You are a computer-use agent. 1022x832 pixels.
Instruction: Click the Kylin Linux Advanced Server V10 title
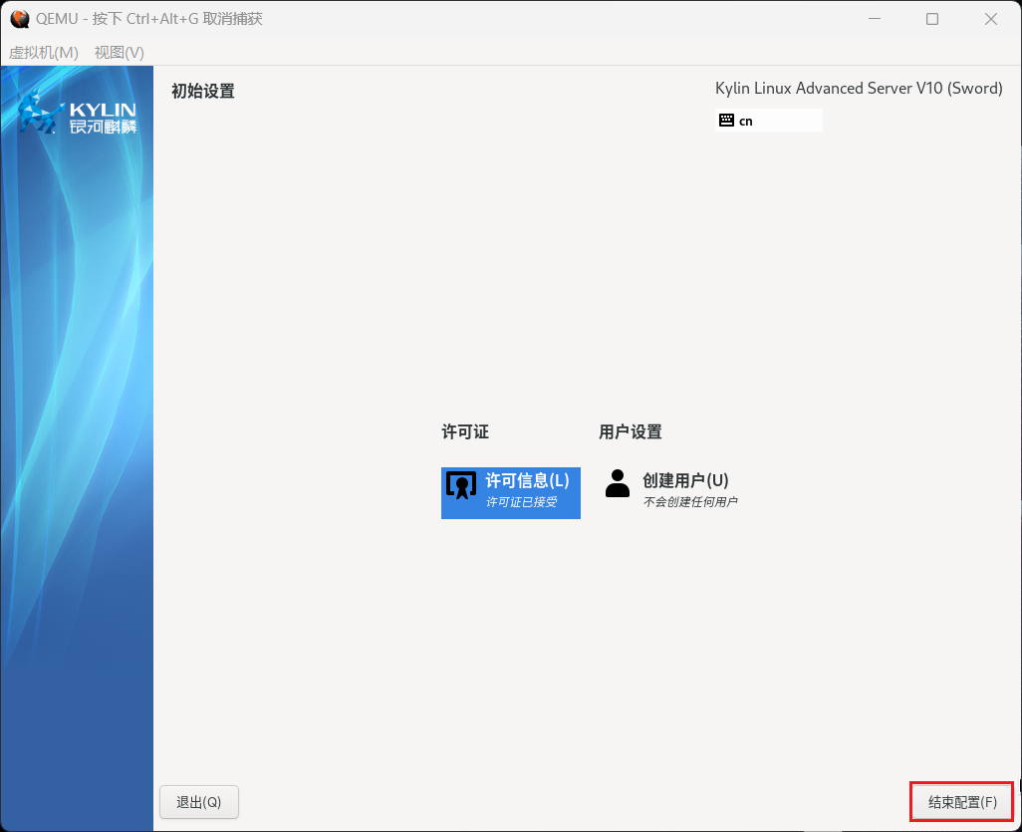pyautogui.click(x=859, y=89)
